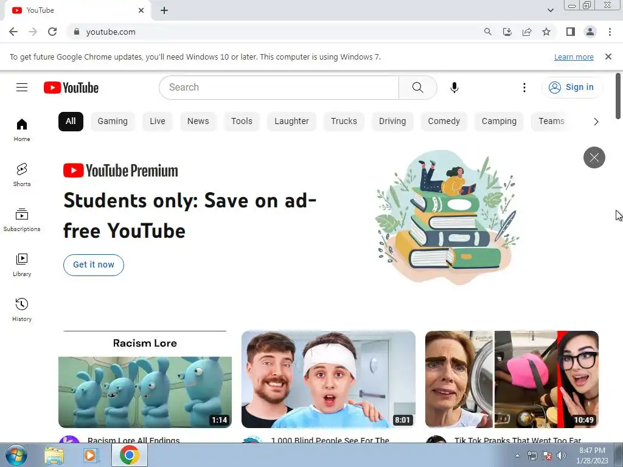Open the Windows Start menu

16,455
